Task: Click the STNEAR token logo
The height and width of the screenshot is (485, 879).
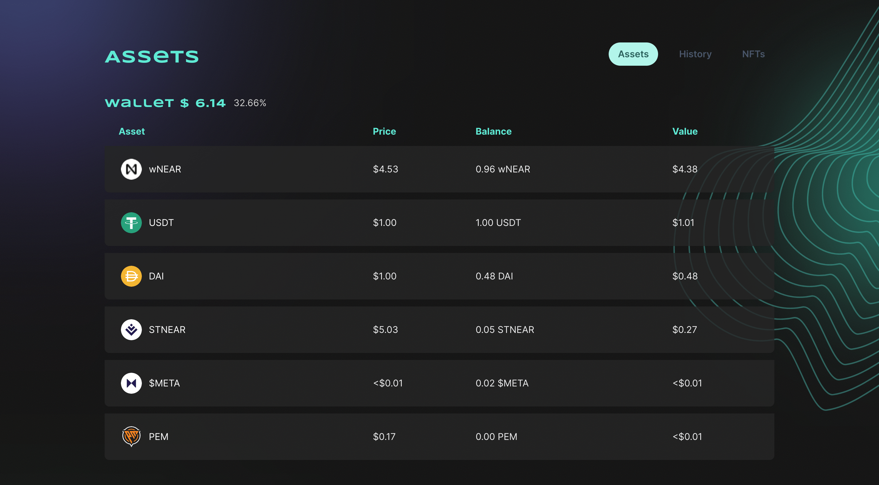Action: pyautogui.click(x=131, y=330)
